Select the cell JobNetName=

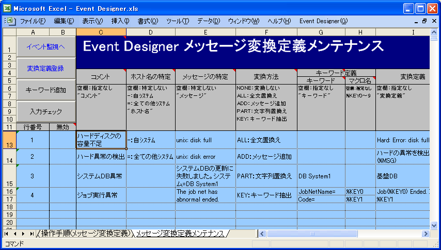click(x=321, y=192)
